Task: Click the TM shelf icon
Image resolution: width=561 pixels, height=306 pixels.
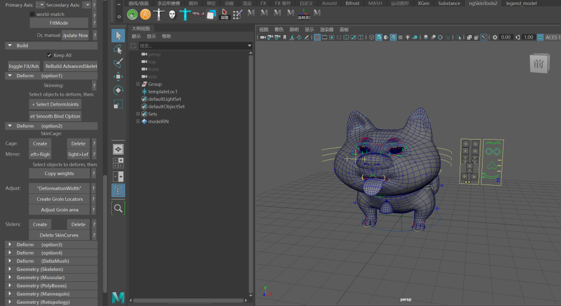Action: (x=198, y=15)
